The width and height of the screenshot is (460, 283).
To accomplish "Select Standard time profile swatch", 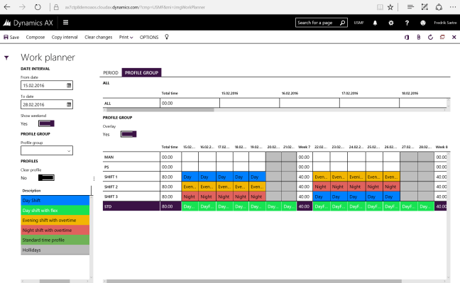I will point(55,240).
